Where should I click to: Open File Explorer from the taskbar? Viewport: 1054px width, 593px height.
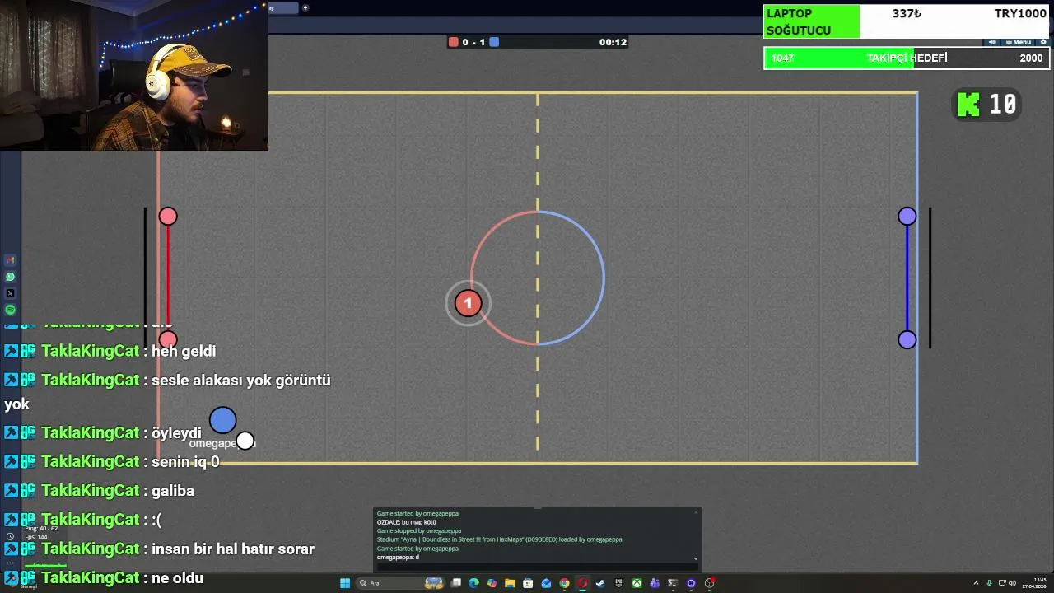pos(510,583)
